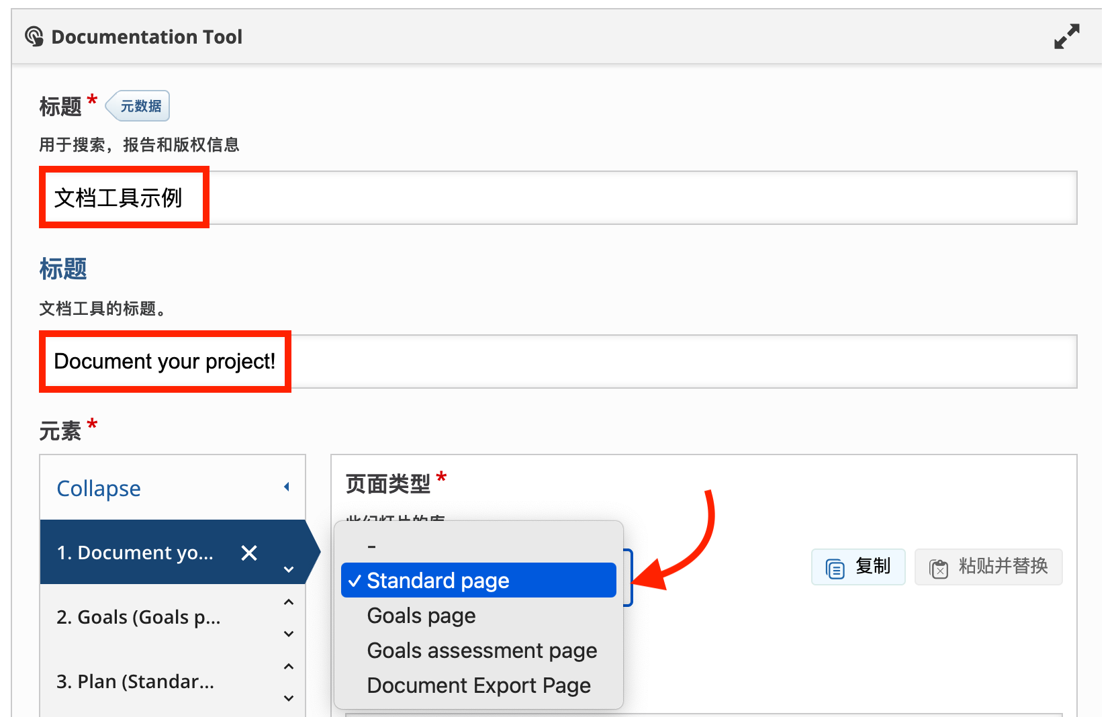Focus the Document your project! title field
Viewport: 1116px width, 717px height.
click(x=557, y=362)
